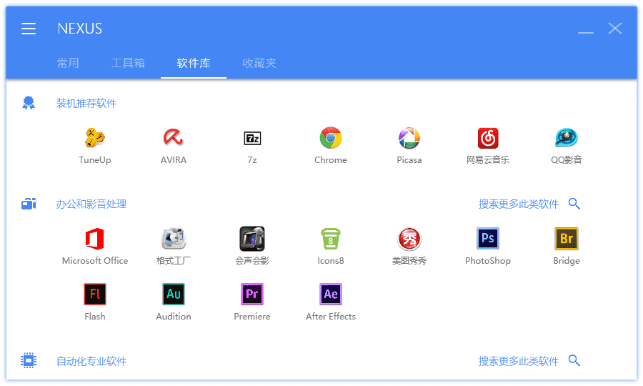This screenshot has height=386, width=643.
Task: Open the Microsoft Office icon
Action: pos(95,239)
